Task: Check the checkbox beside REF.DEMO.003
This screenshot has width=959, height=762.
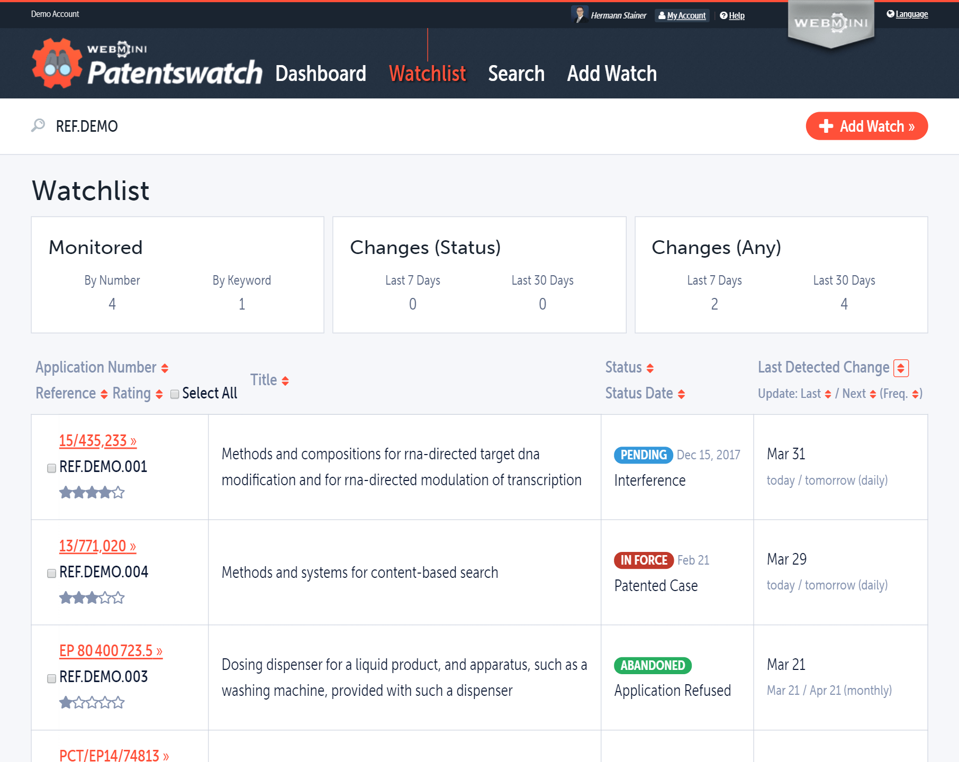Action: click(51, 678)
